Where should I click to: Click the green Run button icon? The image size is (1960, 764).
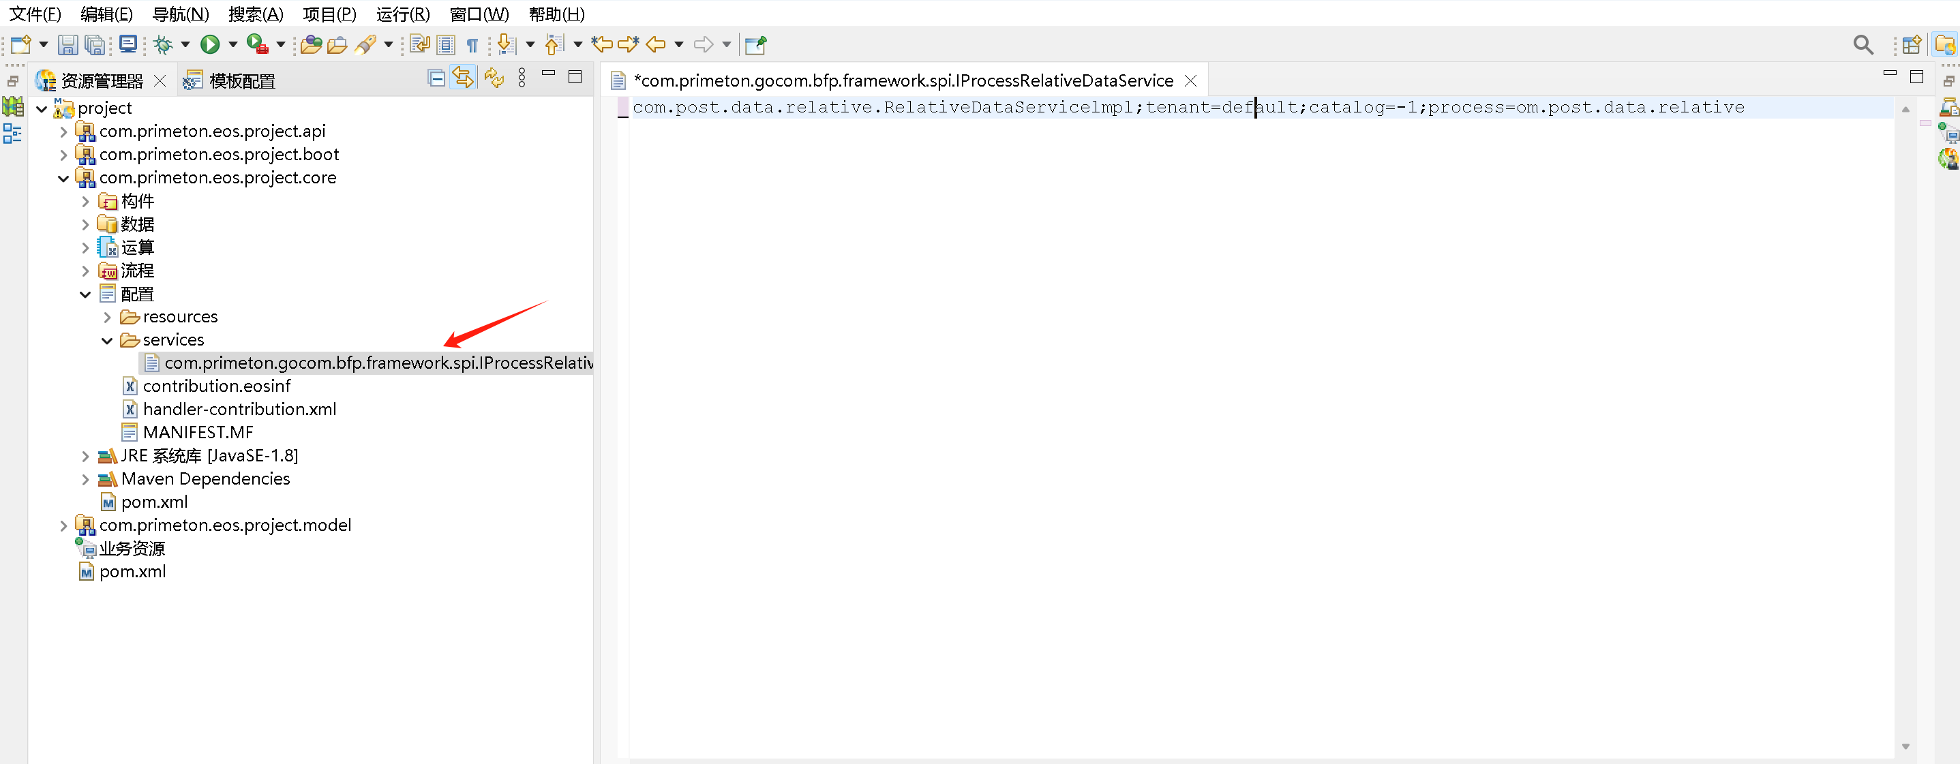(x=210, y=45)
